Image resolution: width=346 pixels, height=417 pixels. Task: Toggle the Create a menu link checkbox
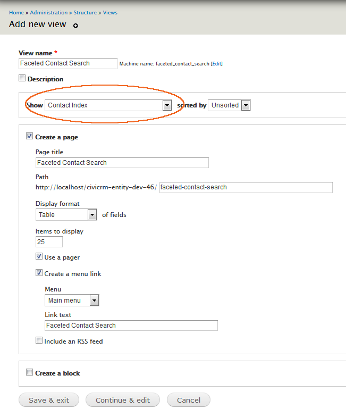pos(39,273)
